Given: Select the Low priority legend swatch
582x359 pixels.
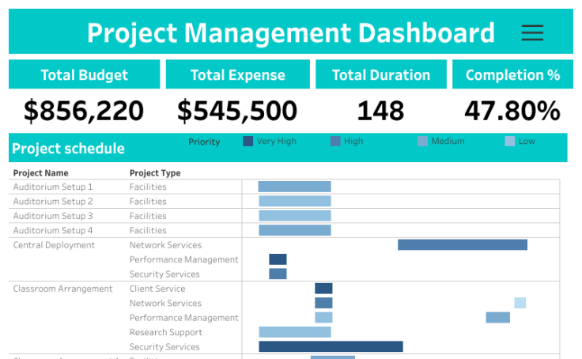Looking at the screenshot, I should click(x=509, y=142).
